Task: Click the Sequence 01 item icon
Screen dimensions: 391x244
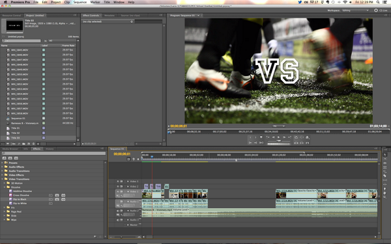Action: [x=8, y=118]
